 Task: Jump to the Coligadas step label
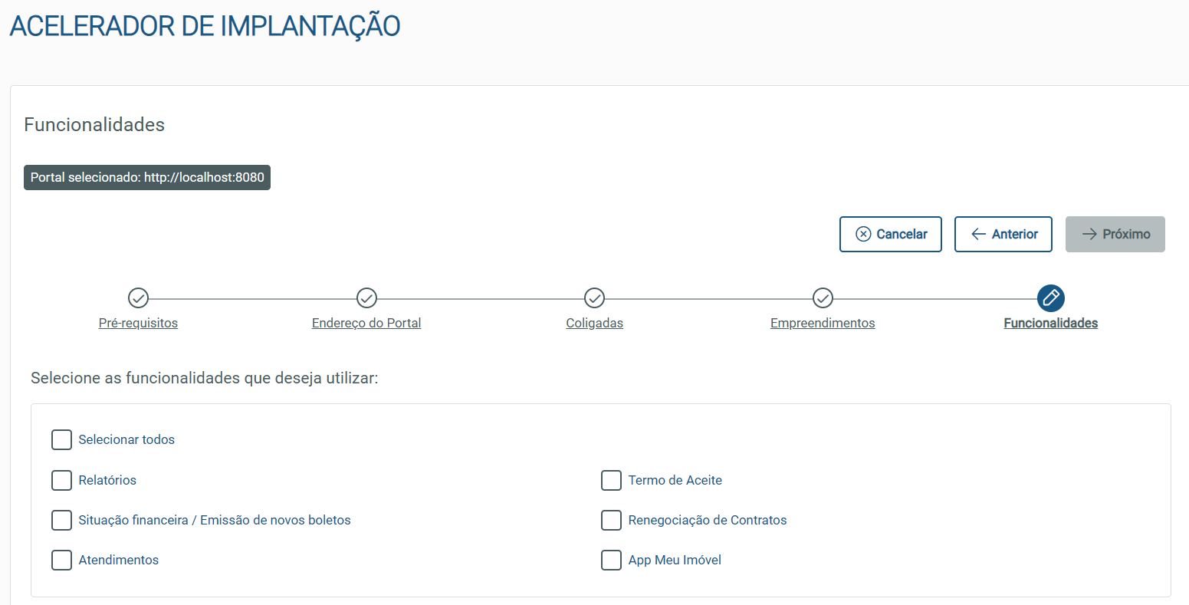click(x=594, y=323)
